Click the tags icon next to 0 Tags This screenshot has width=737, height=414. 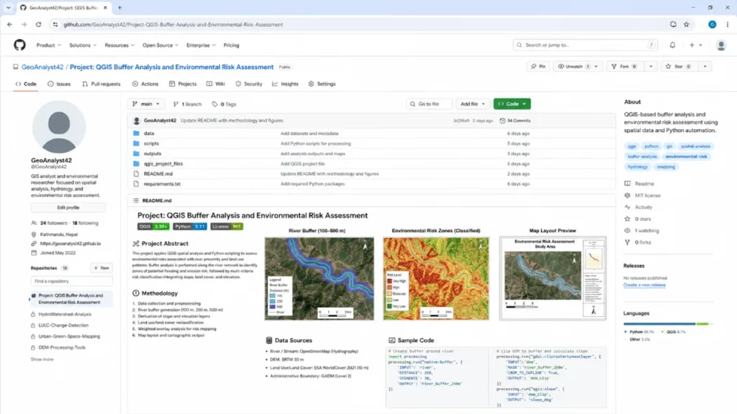click(x=214, y=104)
